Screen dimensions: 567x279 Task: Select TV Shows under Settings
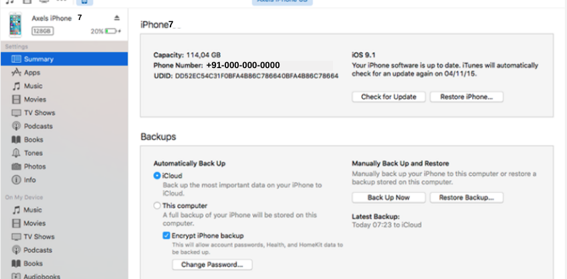39,113
